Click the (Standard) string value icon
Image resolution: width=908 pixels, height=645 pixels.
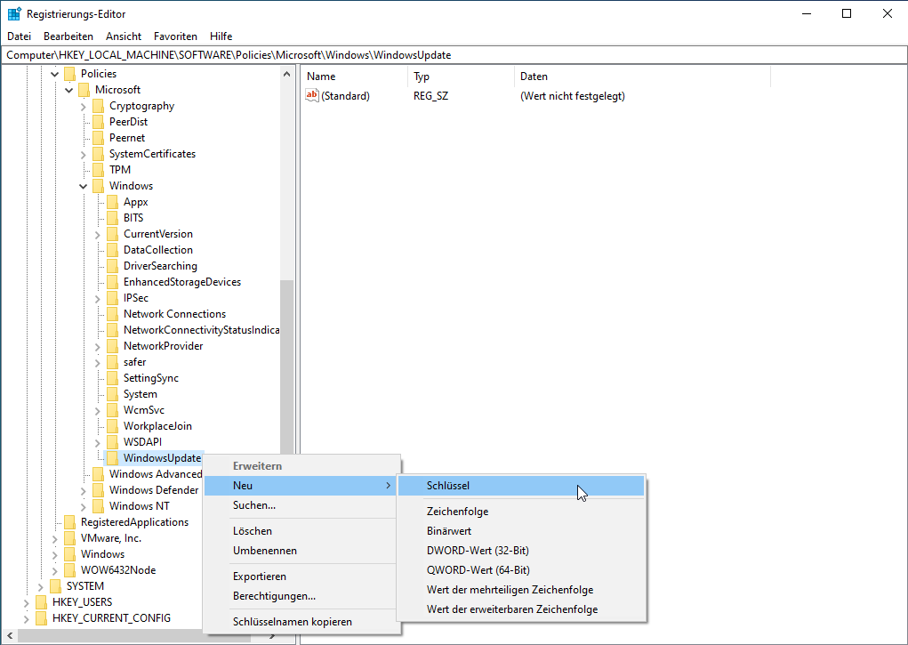(x=312, y=95)
